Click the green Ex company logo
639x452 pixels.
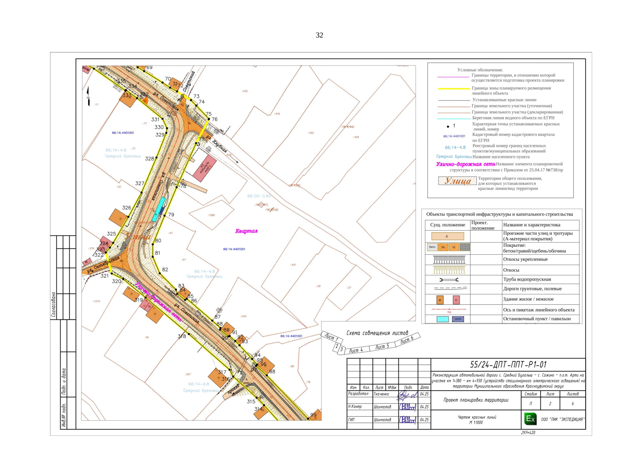click(x=531, y=419)
